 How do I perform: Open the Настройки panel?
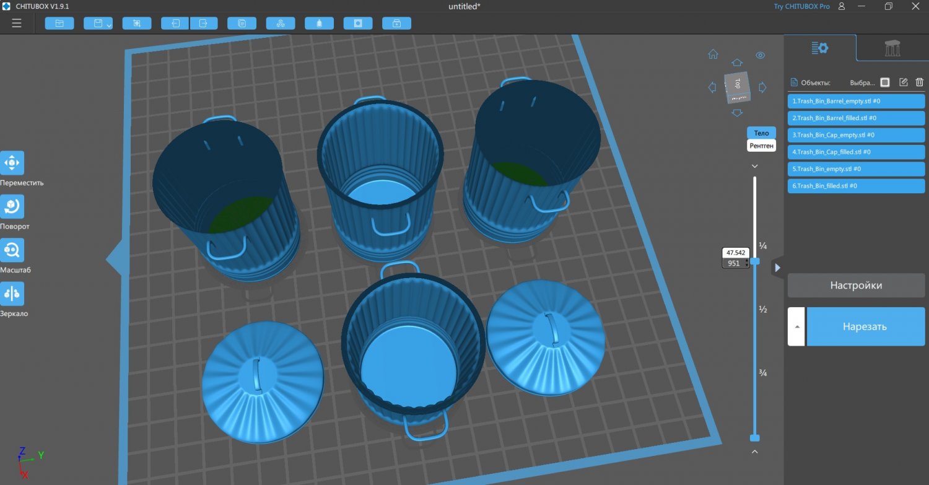[855, 285]
